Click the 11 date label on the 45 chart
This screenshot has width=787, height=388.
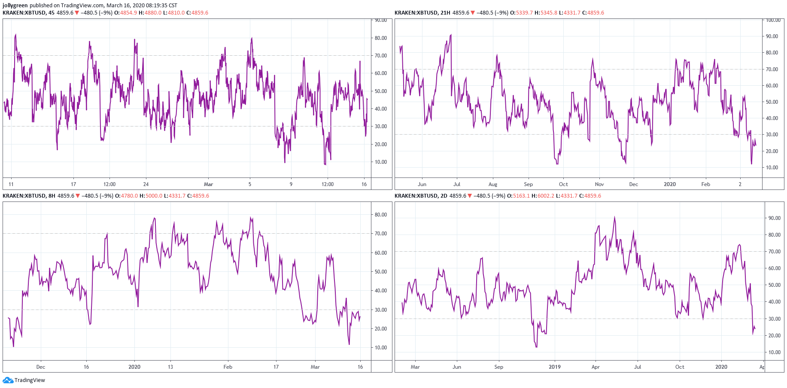pyautogui.click(x=11, y=184)
